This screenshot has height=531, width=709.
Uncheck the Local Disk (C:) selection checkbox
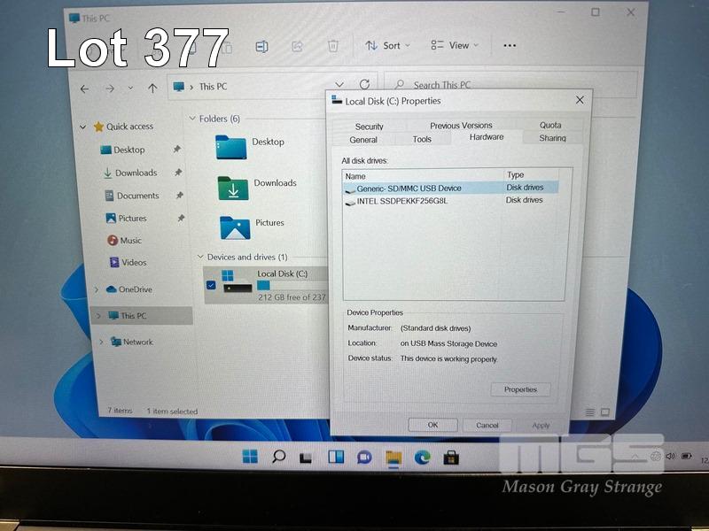[210, 285]
